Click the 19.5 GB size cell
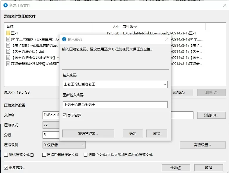Viewport: 229px width, 173px height. pos(113,33)
